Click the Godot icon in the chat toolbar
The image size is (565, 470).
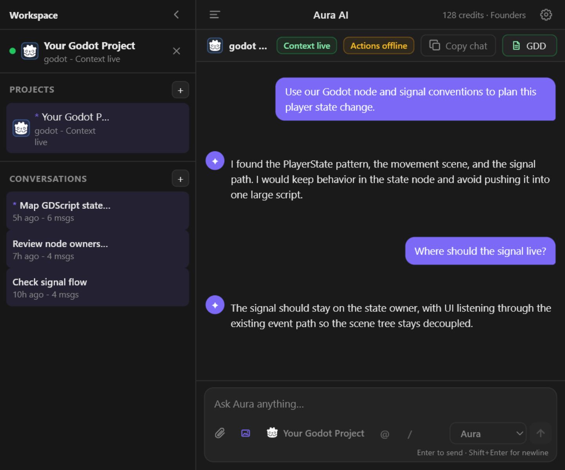click(215, 46)
